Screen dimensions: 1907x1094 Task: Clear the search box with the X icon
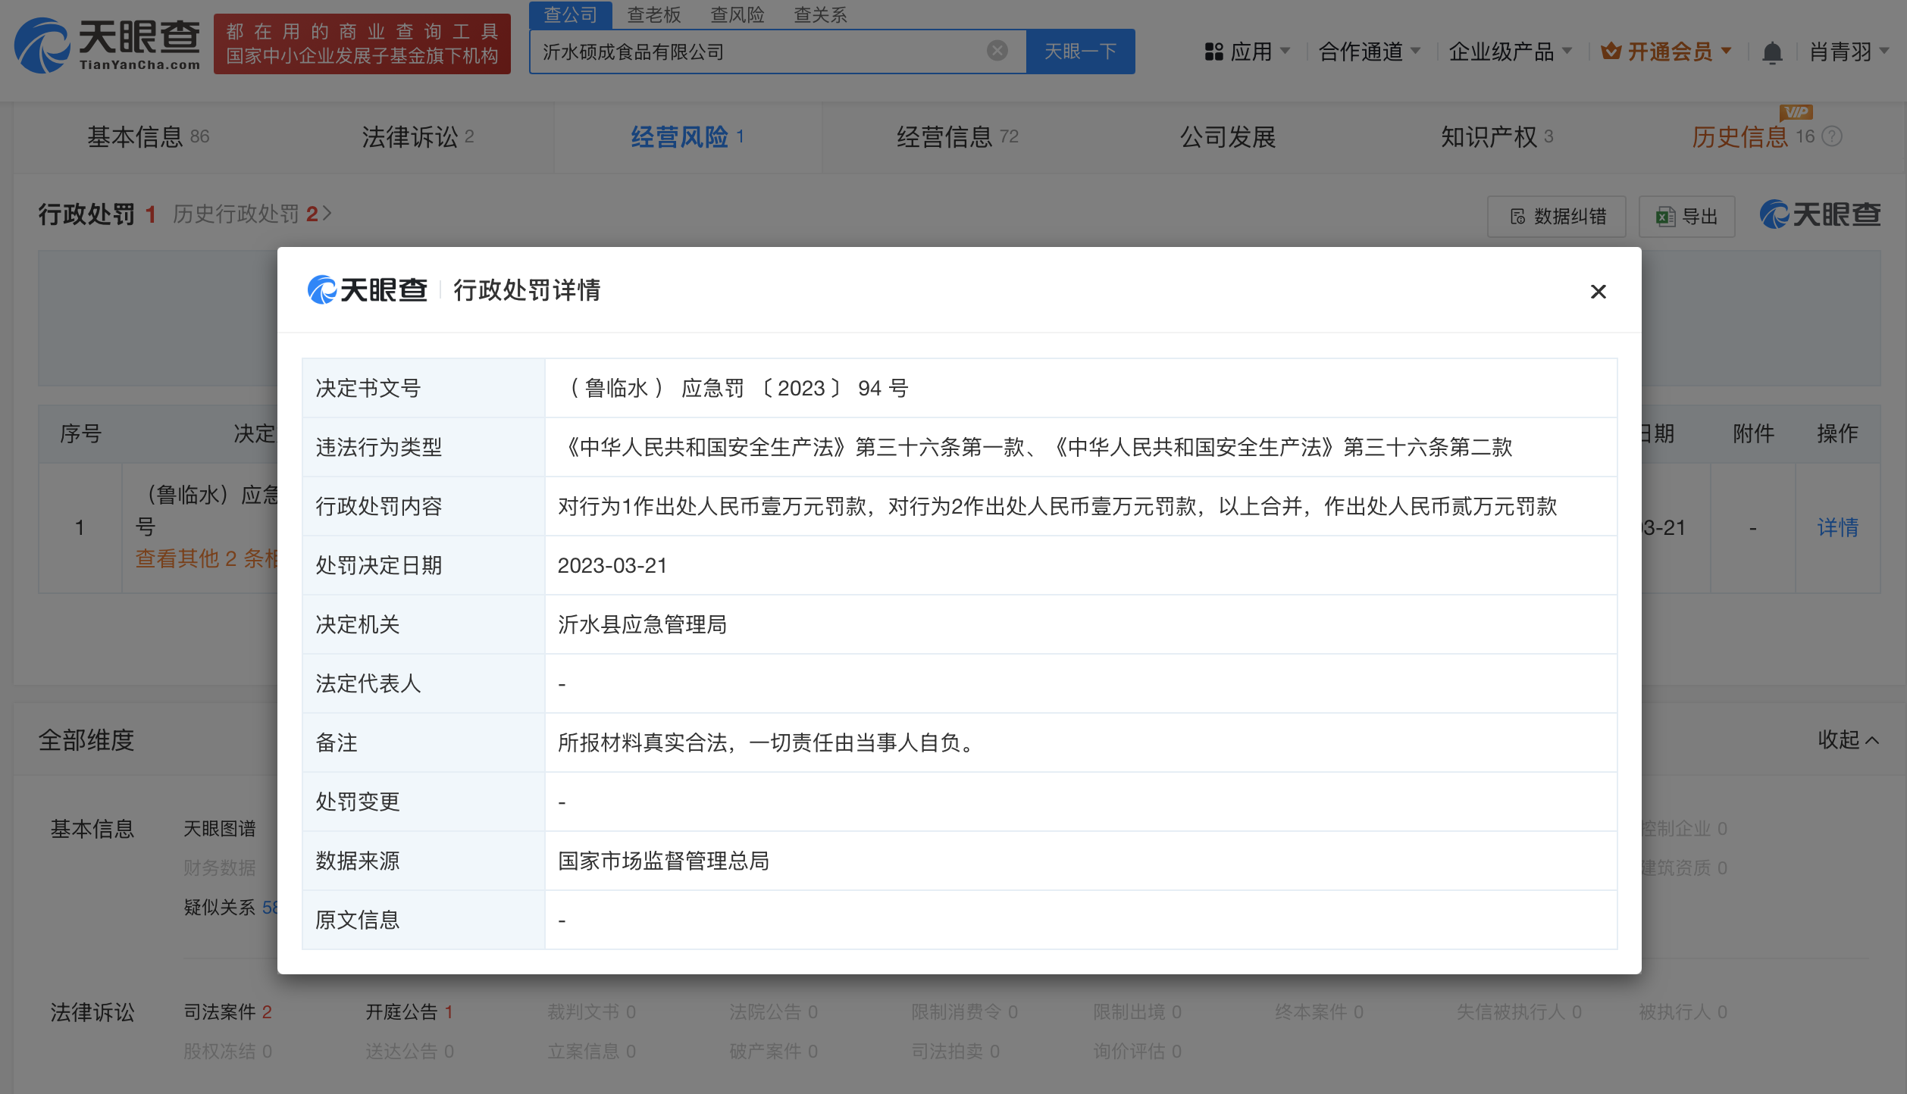[x=997, y=51]
